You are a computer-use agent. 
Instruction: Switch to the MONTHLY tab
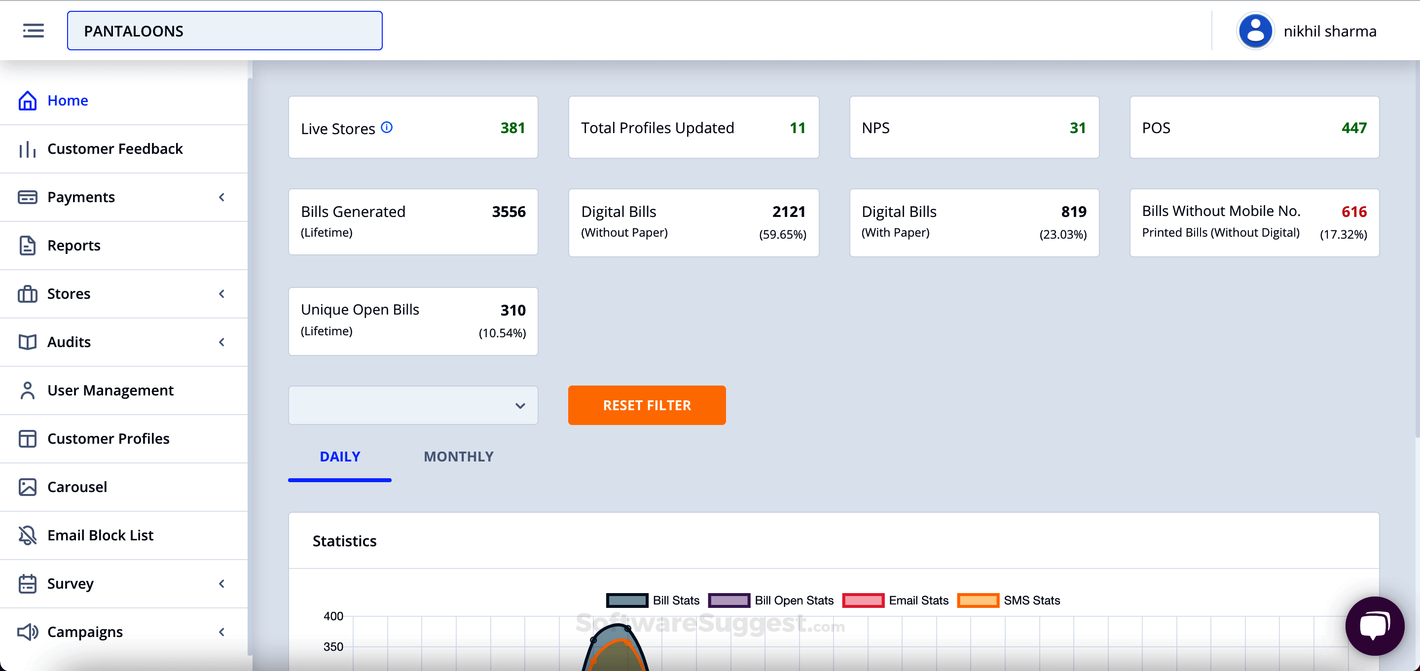click(458, 457)
